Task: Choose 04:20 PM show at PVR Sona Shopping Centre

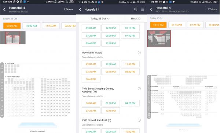Action: tap(130, 103)
